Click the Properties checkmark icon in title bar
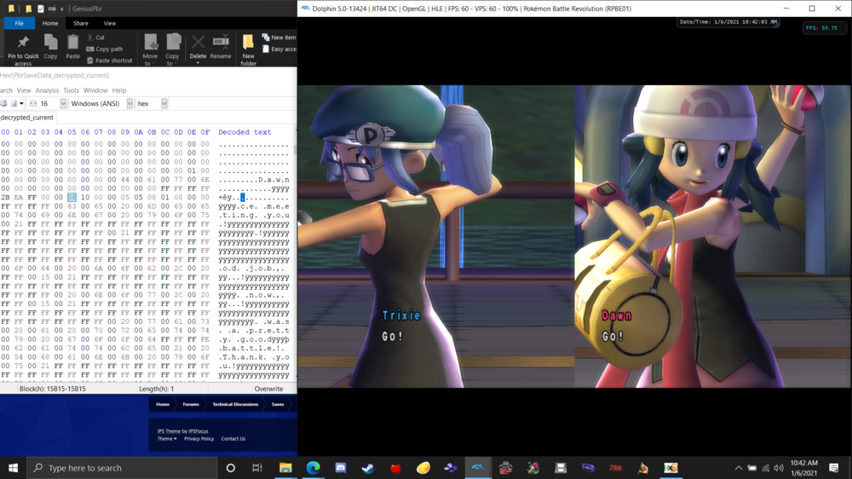This screenshot has height=479, width=852. tap(40, 9)
